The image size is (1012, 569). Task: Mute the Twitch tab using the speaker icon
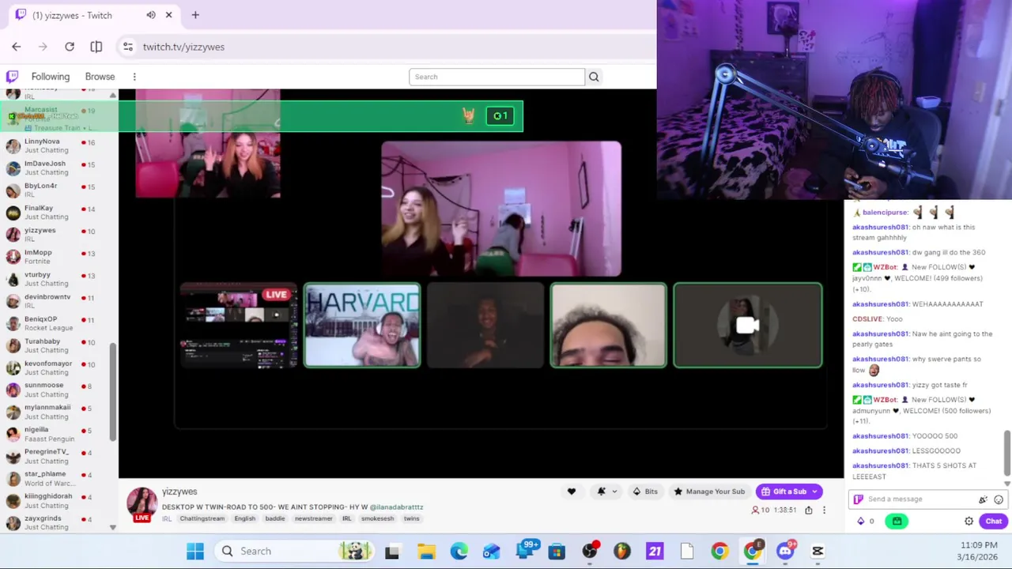click(x=151, y=15)
